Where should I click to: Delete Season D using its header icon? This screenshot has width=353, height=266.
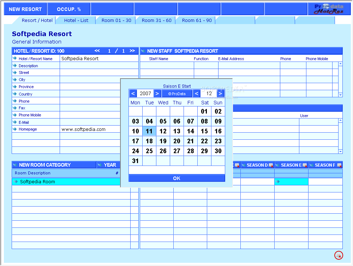271,165
